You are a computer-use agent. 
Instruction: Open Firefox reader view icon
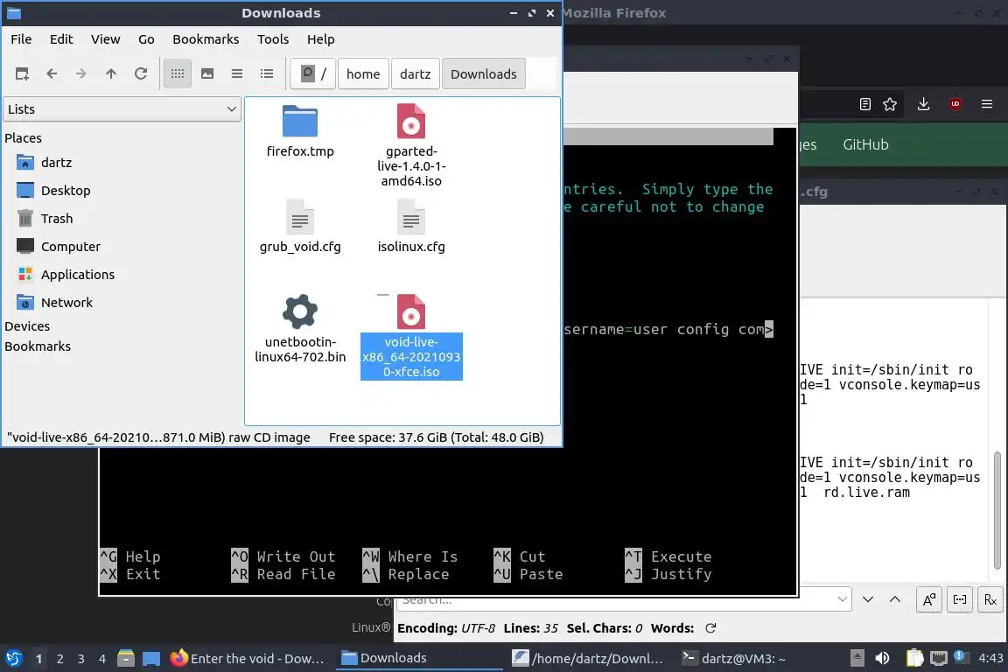(865, 104)
